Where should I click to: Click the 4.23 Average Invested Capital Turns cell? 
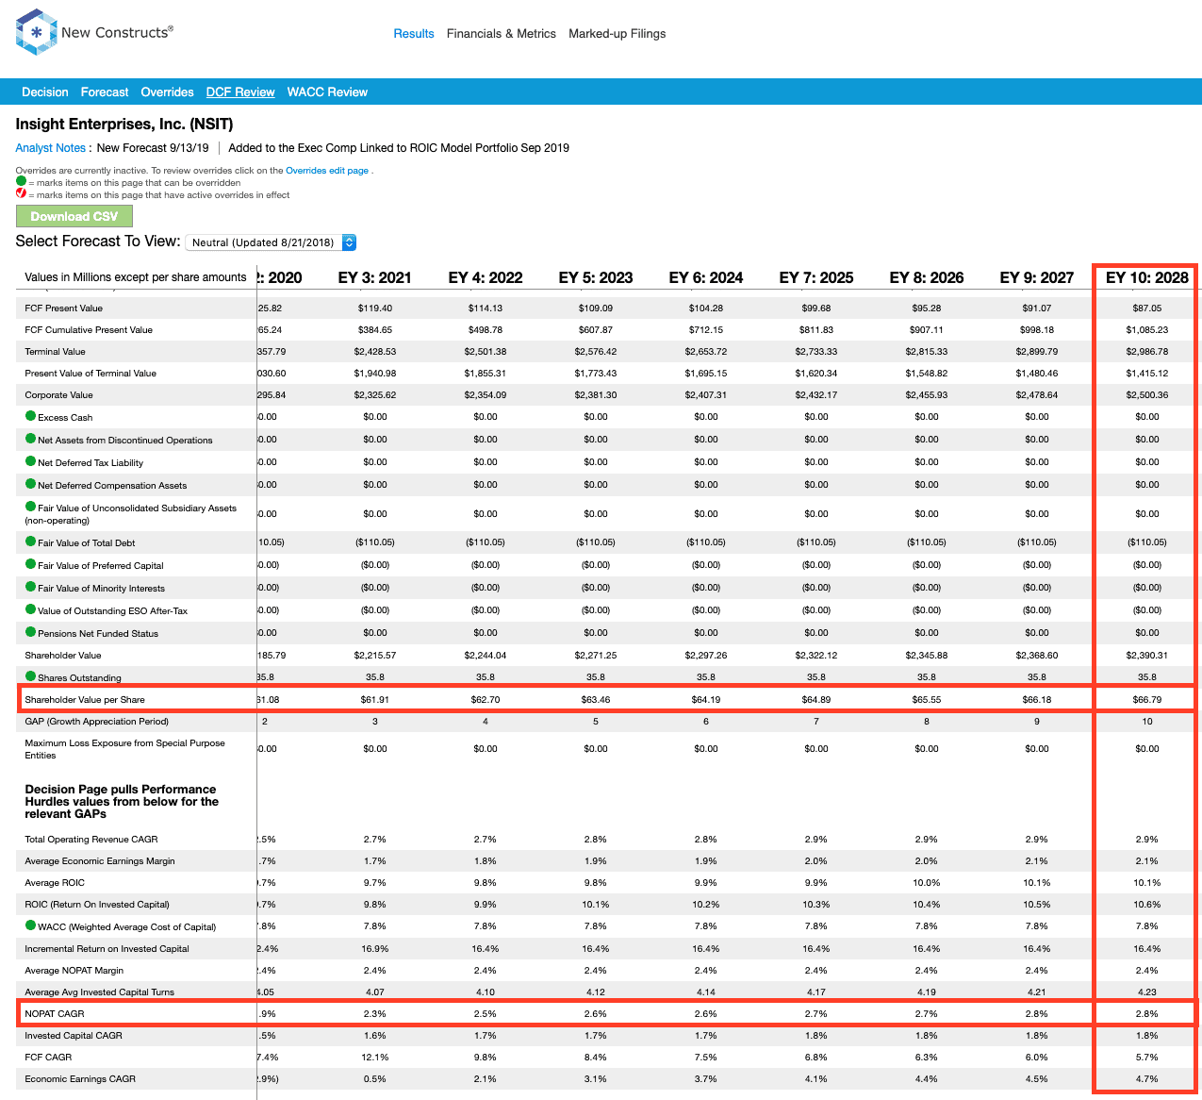pos(1147,992)
